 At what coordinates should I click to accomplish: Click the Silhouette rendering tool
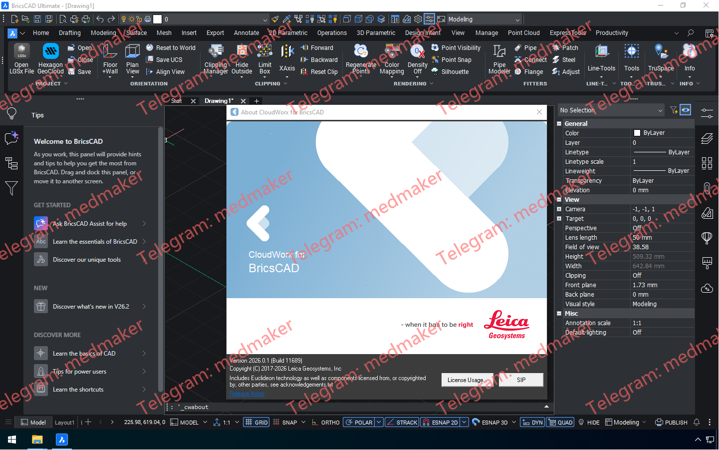coord(450,72)
